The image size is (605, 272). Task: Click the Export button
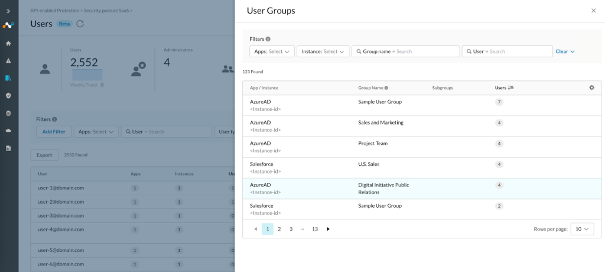coord(44,155)
